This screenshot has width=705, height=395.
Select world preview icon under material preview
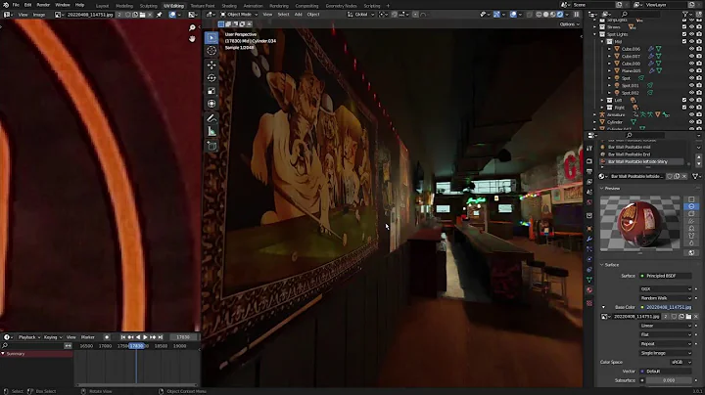coord(691,252)
